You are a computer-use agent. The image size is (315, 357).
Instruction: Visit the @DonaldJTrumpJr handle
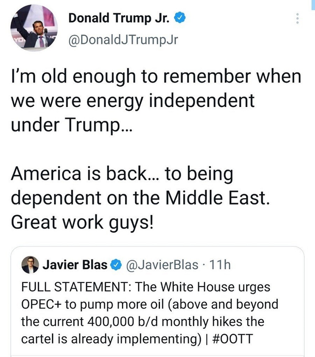(122, 39)
